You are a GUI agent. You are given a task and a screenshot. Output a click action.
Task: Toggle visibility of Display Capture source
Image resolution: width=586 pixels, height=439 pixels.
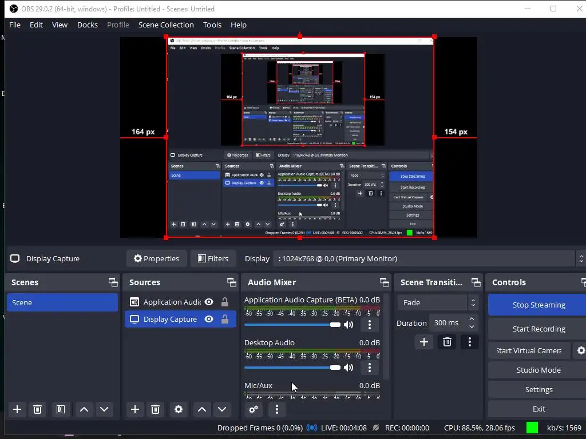(x=209, y=319)
